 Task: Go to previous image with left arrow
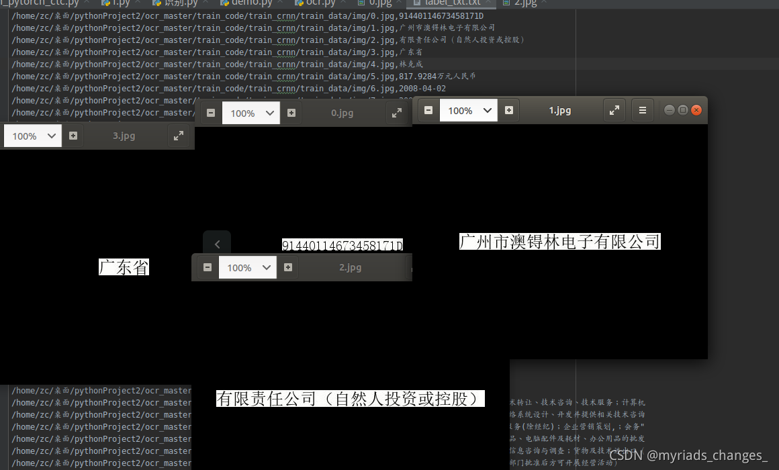coord(217,244)
